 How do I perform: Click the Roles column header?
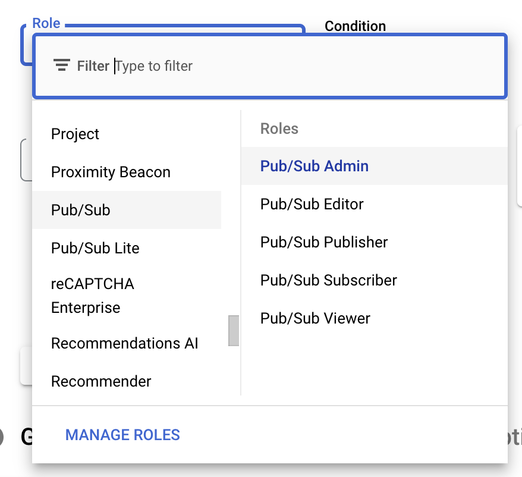pyautogui.click(x=279, y=128)
